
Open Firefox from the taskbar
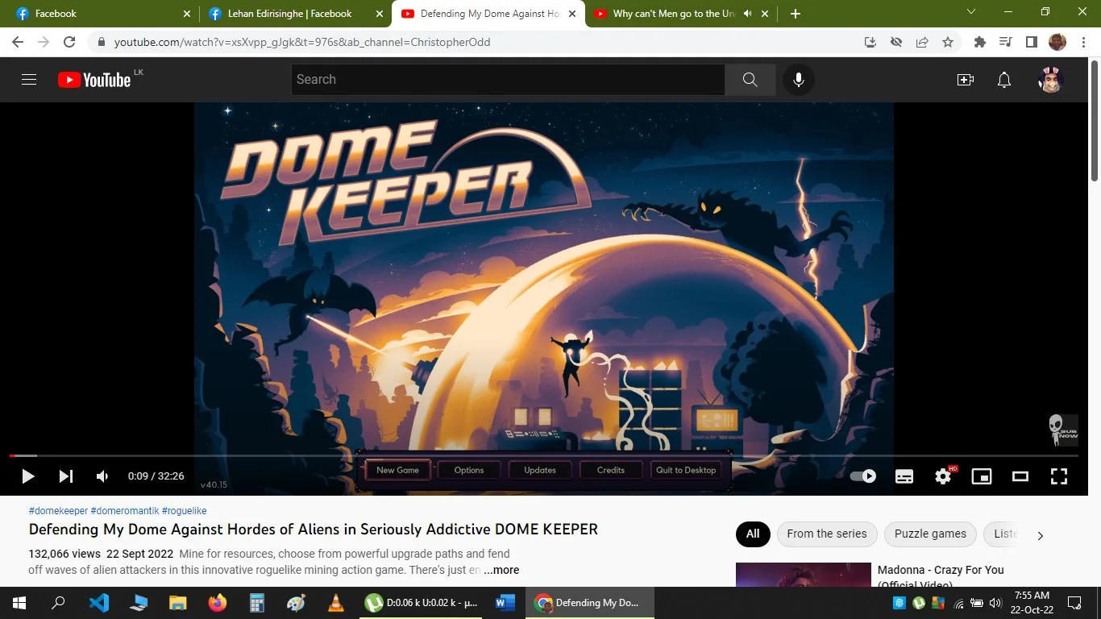pos(218,603)
